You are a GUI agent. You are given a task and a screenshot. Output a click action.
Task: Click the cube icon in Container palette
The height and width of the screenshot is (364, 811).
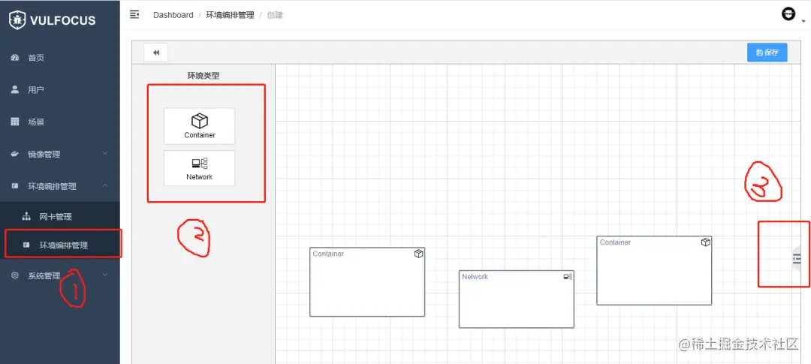(x=200, y=121)
